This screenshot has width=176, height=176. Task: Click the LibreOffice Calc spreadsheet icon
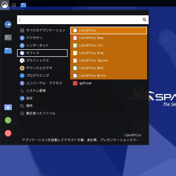point(75,46)
